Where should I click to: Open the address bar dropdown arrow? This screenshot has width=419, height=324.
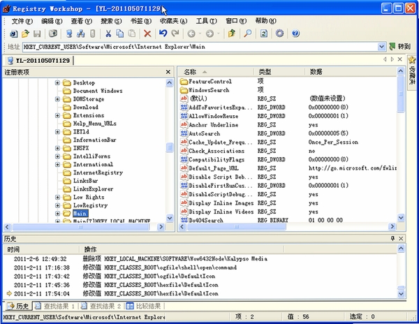381,47
